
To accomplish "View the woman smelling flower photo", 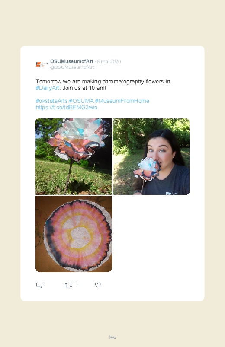I will coord(151,157).
